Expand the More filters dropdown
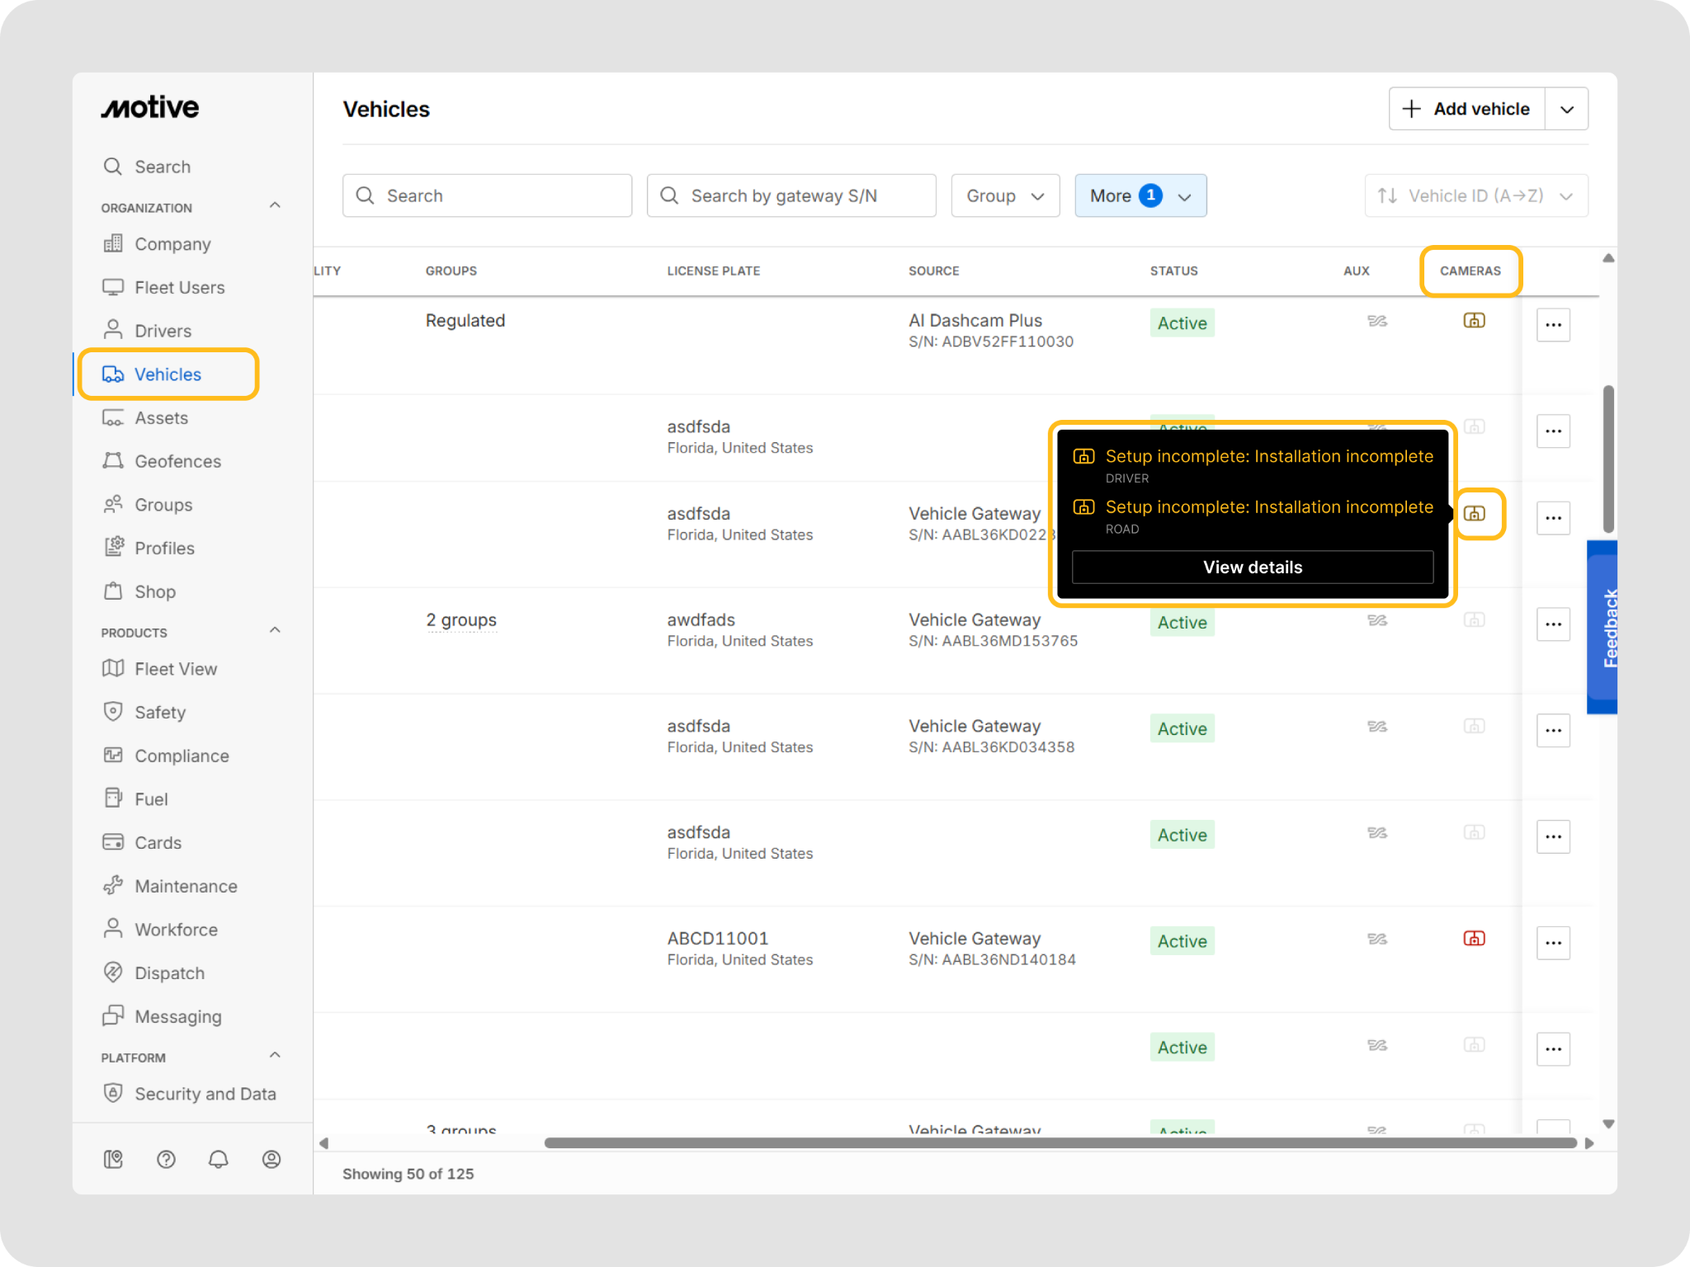 [1140, 195]
